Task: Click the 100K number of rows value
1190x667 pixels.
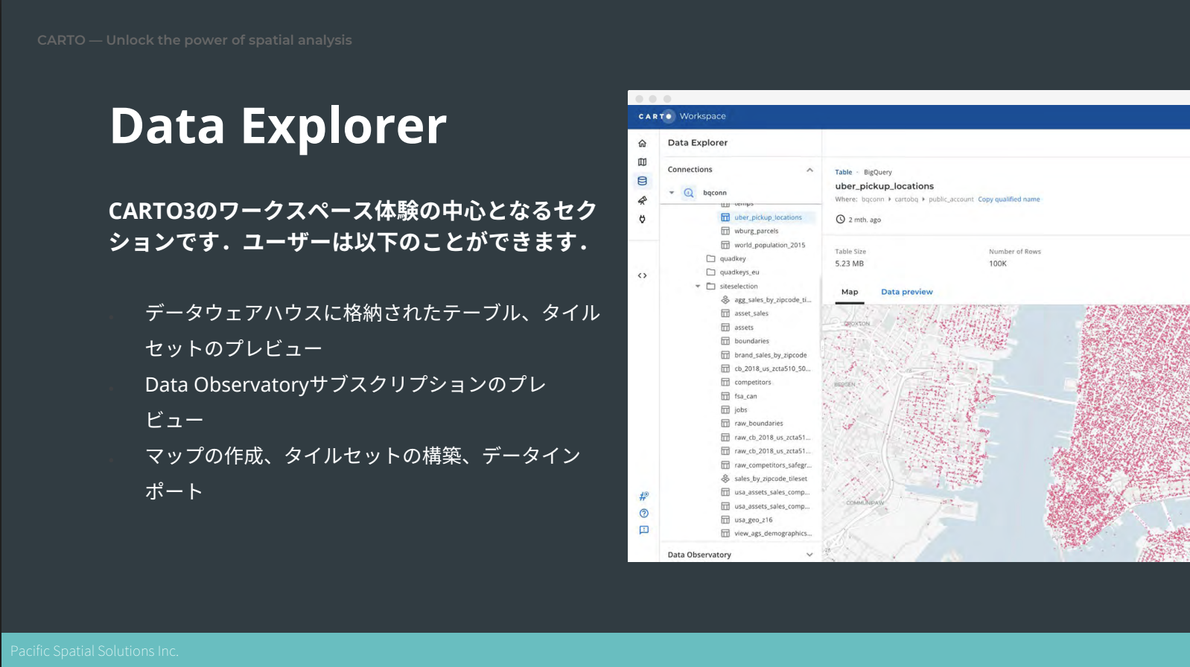Action: pos(997,264)
